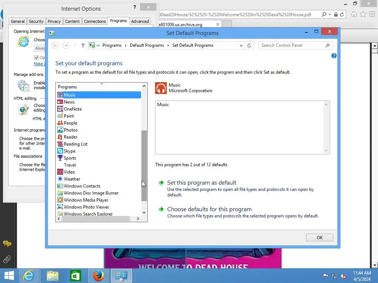
Task: Click the News program icon
Action: [x=60, y=102]
